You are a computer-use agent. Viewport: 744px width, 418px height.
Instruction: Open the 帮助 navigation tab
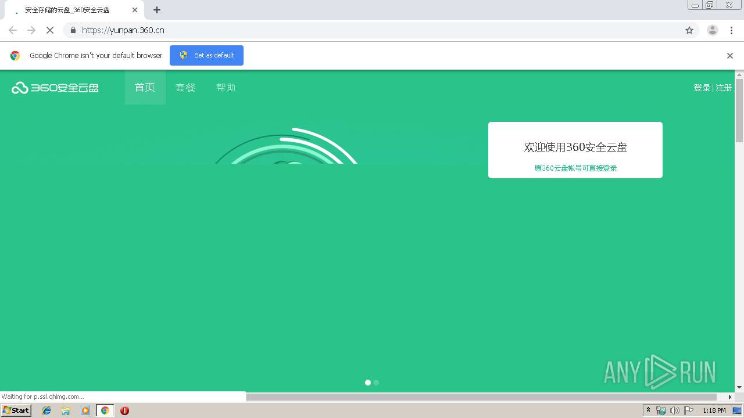click(x=226, y=88)
